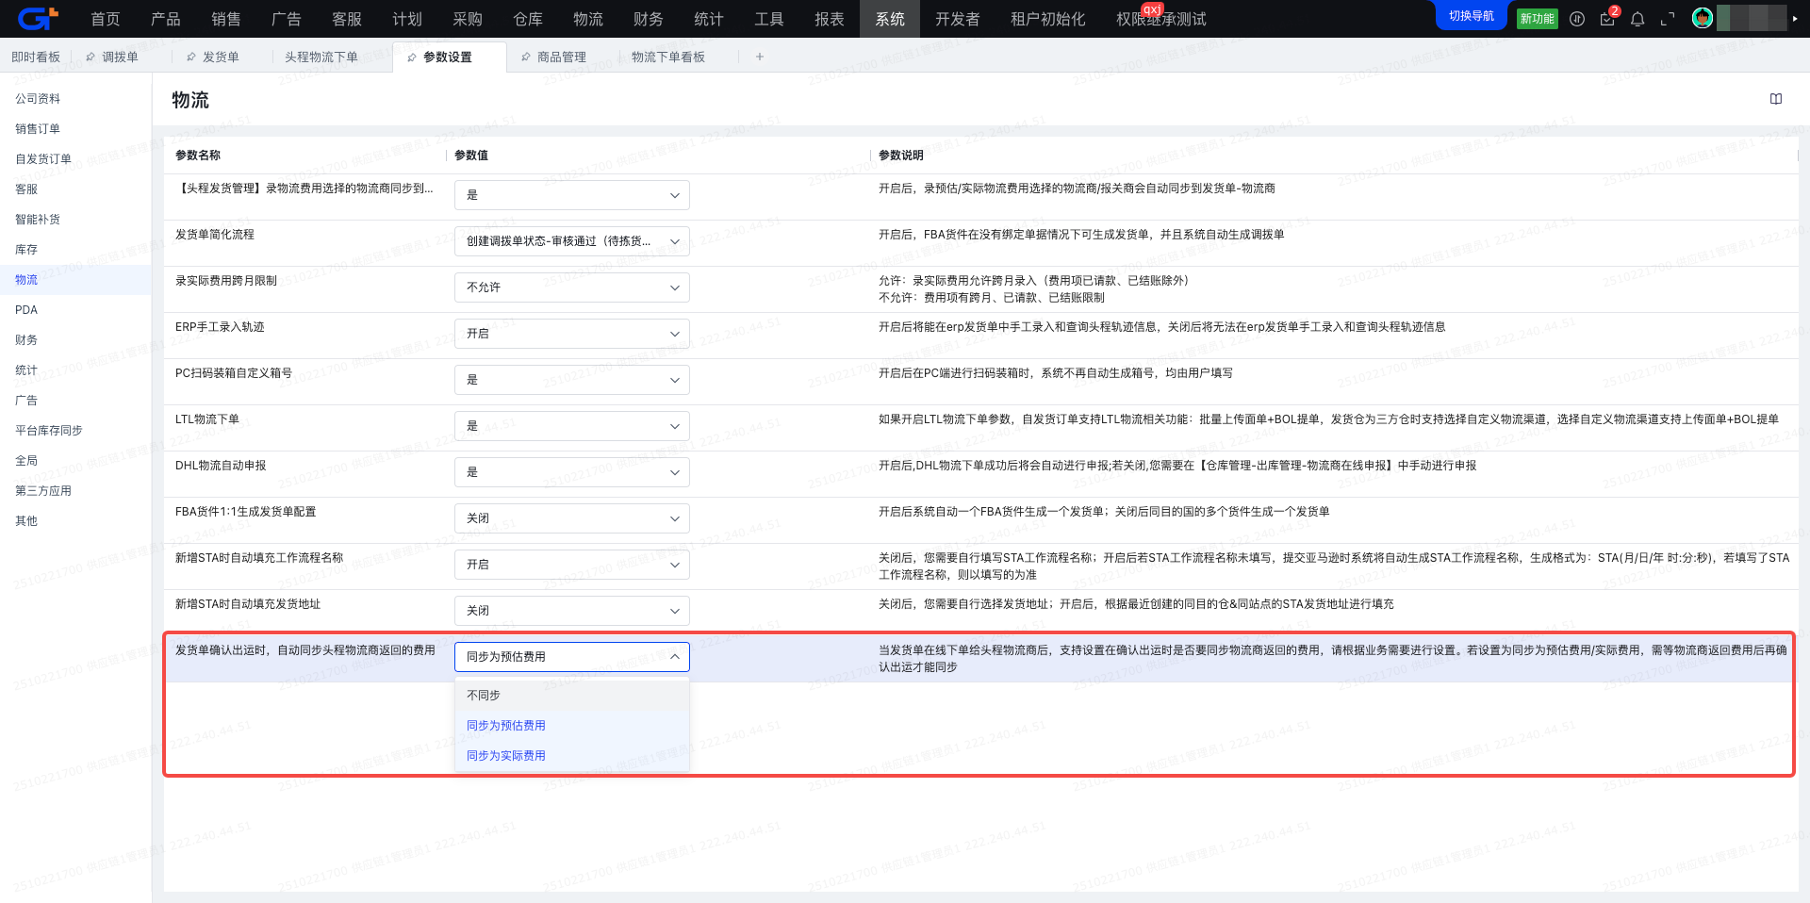The height and width of the screenshot is (903, 1810).
Task: Expand the 新增STA时自动填充工作流程名称 dropdown
Action: pos(572,565)
